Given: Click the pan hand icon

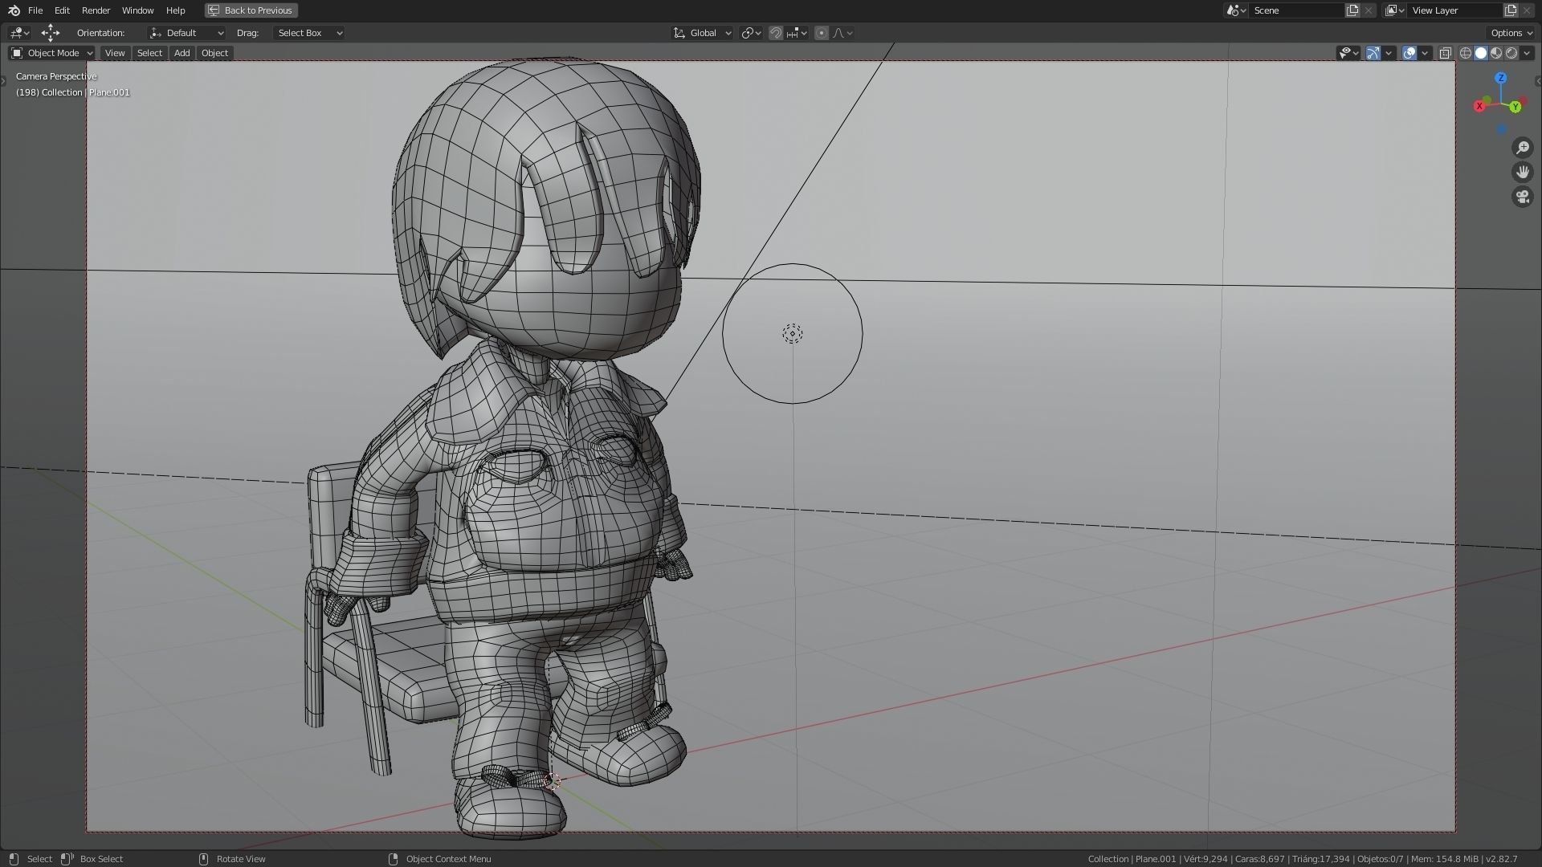Looking at the screenshot, I should 1523,172.
